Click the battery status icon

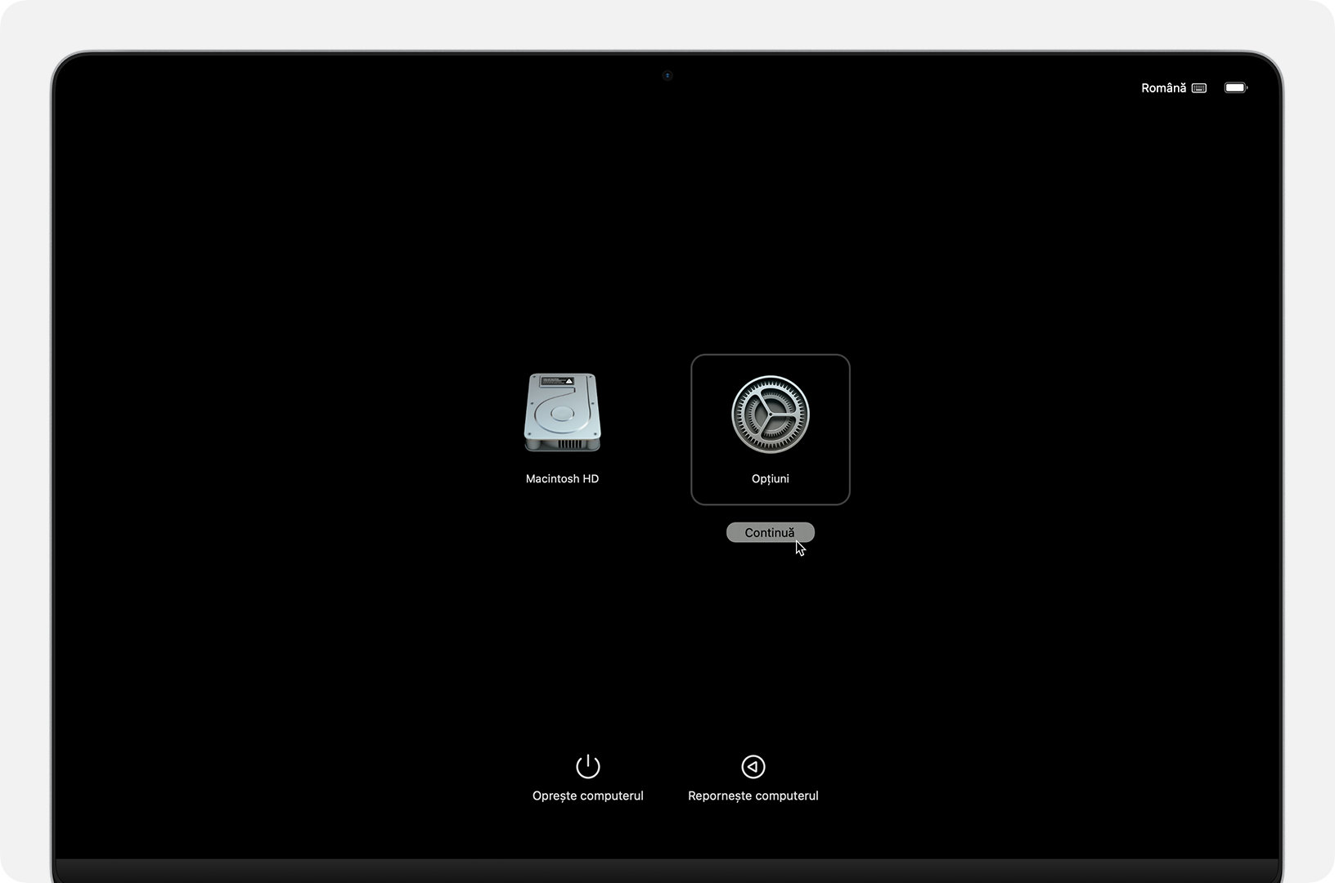(x=1234, y=88)
